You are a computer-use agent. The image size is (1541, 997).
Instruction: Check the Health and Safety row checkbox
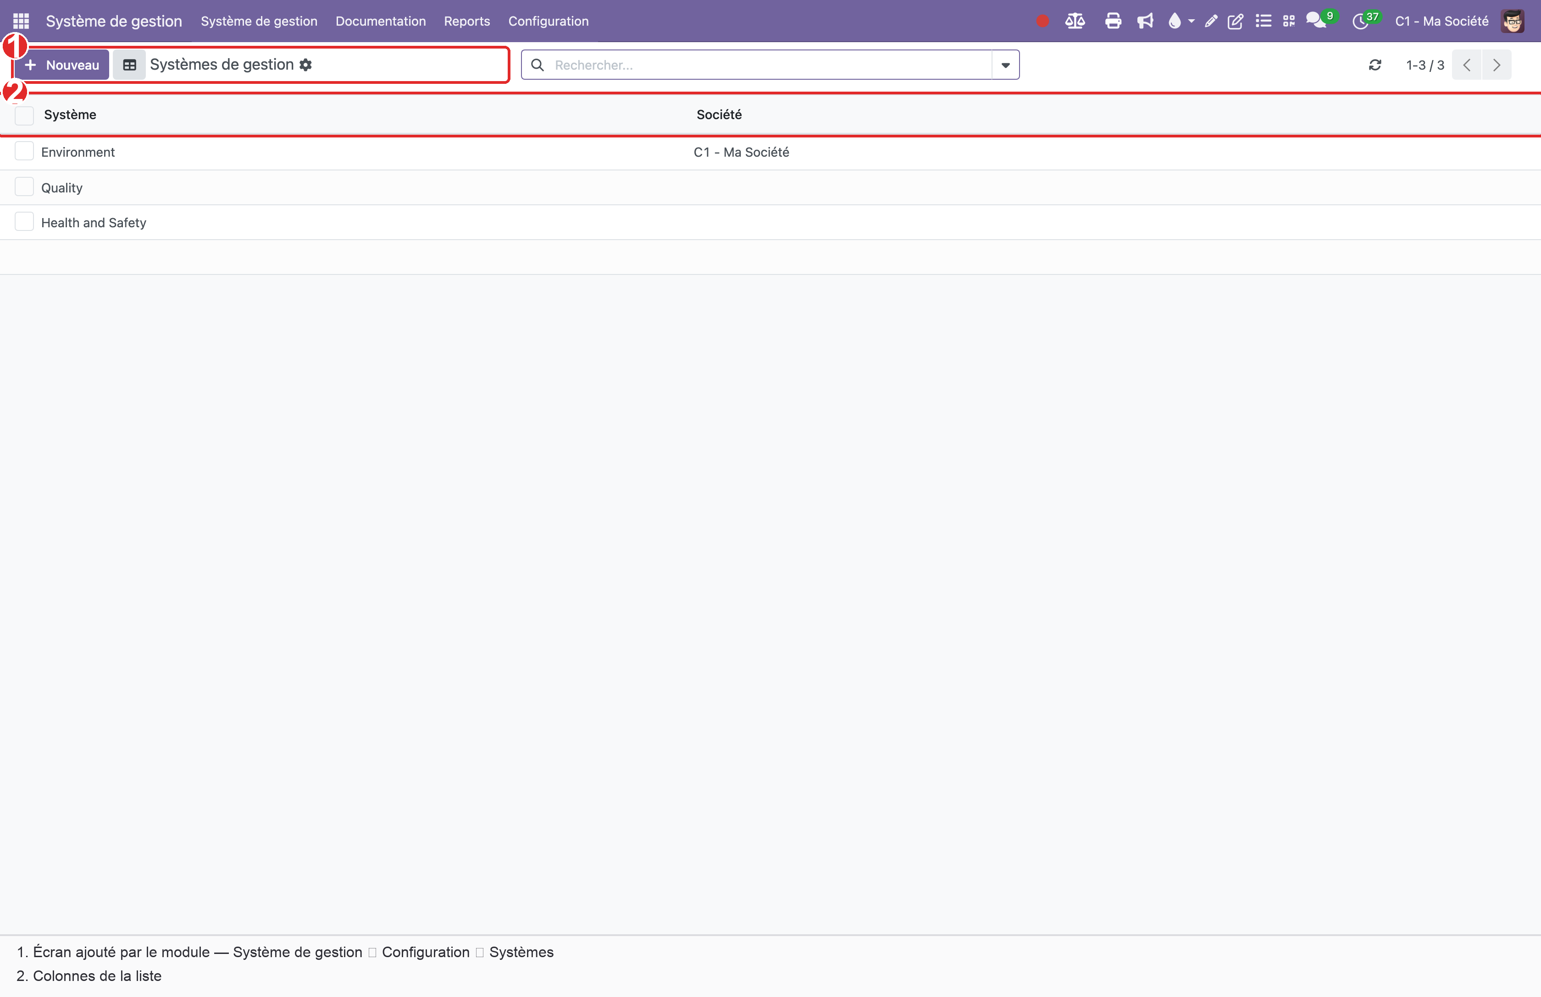(24, 221)
